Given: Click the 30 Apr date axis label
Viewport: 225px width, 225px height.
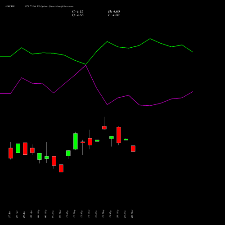Looking at the screenshot, I should (31, 214).
